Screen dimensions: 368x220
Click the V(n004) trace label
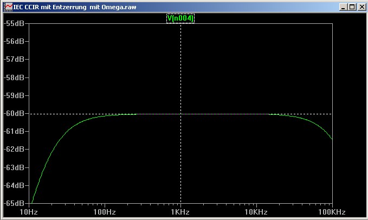[180, 18]
